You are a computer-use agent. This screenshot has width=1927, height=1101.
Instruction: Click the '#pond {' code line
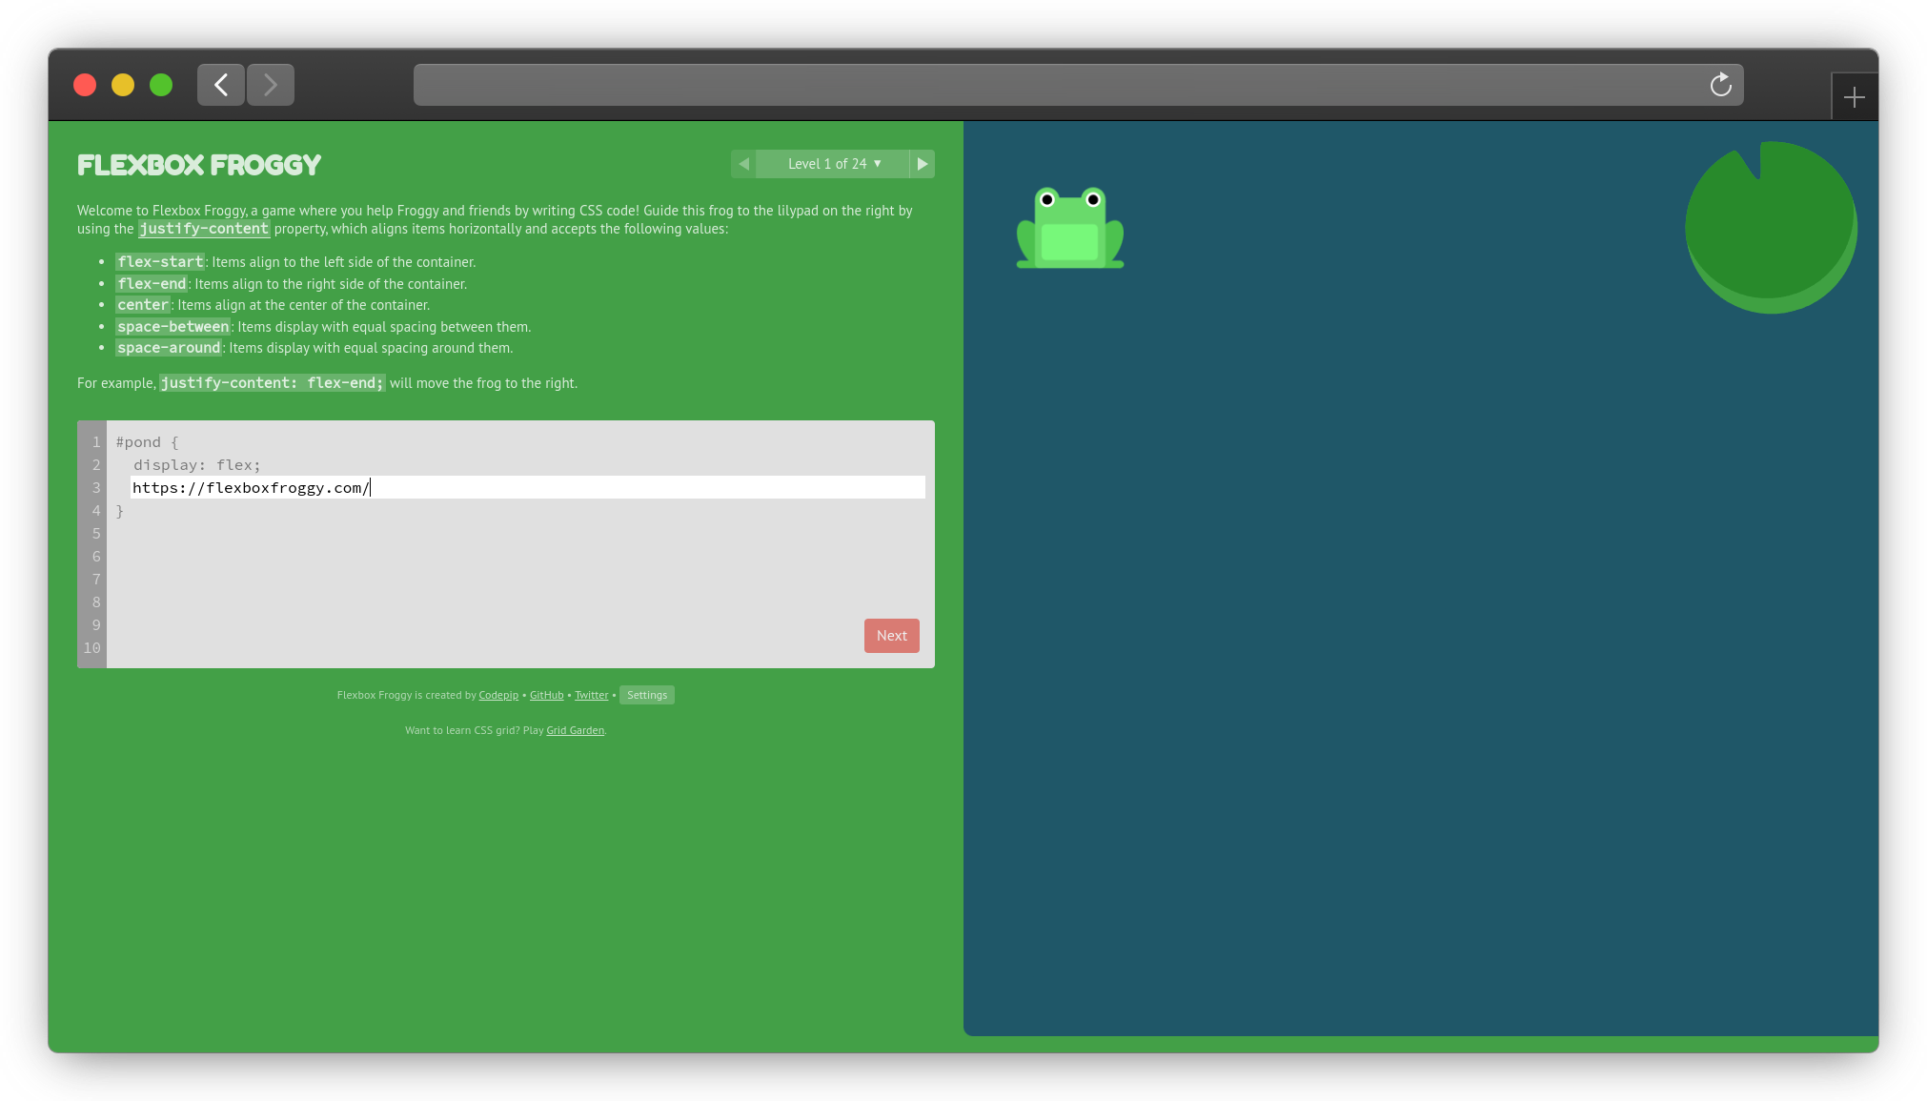pos(148,442)
